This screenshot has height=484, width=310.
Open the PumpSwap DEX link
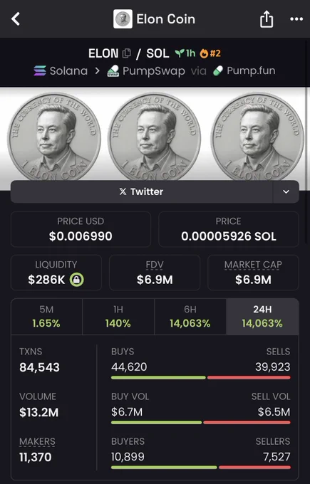click(146, 71)
